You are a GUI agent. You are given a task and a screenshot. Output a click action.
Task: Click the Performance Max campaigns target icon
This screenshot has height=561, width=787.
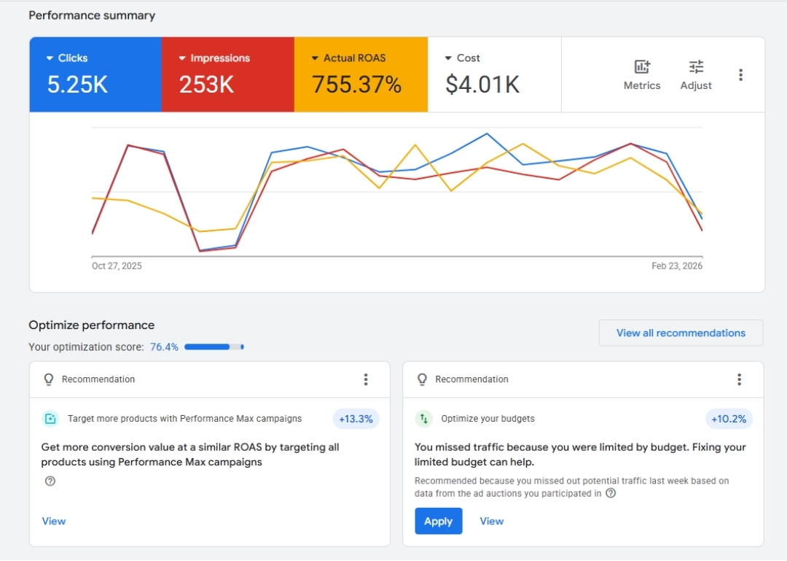pyautogui.click(x=50, y=419)
